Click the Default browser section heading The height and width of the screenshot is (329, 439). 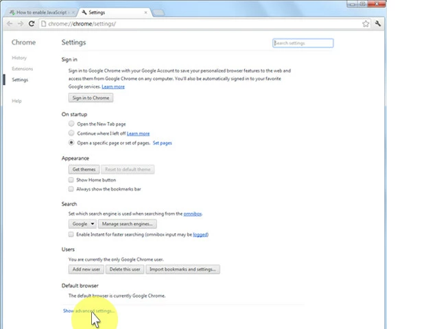(80, 286)
